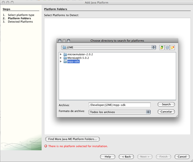
Task: Click the microemulator-2.0.2 folder icon
Action: tap(65, 54)
